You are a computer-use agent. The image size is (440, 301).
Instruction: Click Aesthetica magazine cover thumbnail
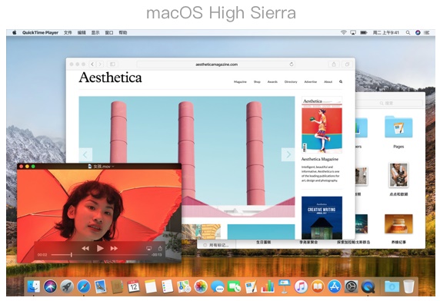[322, 124]
